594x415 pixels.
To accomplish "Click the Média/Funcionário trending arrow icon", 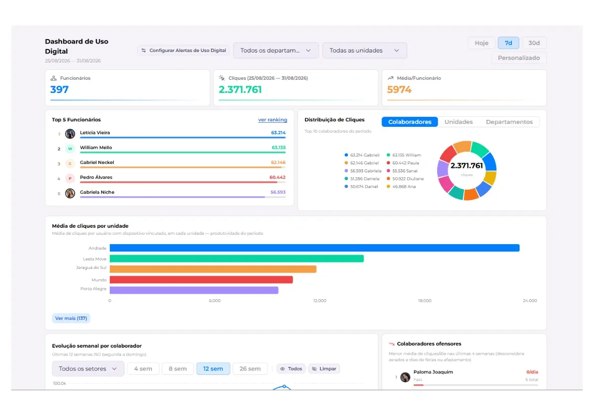I will point(391,78).
